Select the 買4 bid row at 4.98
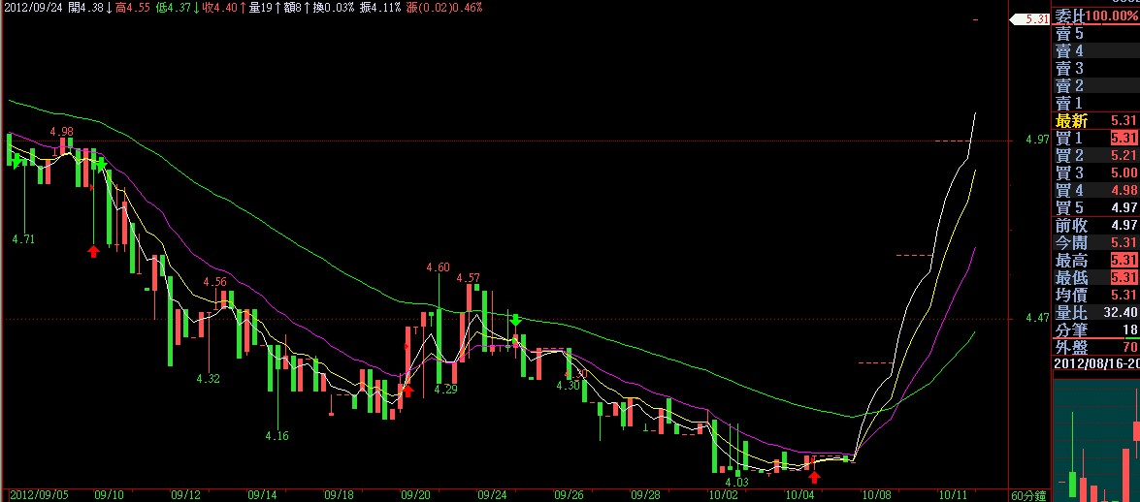This screenshot has height=502, width=1140. click(x=1096, y=190)
